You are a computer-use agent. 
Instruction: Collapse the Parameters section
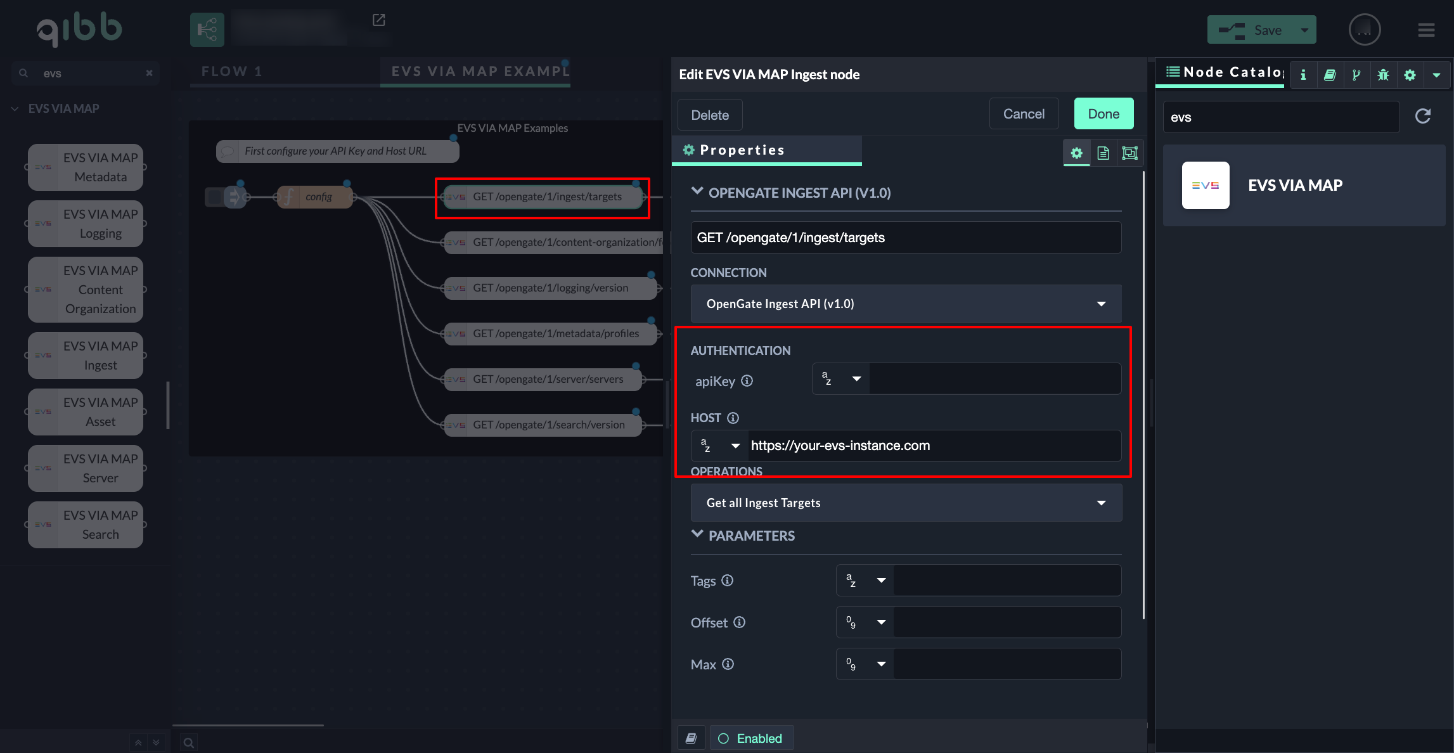697,534
